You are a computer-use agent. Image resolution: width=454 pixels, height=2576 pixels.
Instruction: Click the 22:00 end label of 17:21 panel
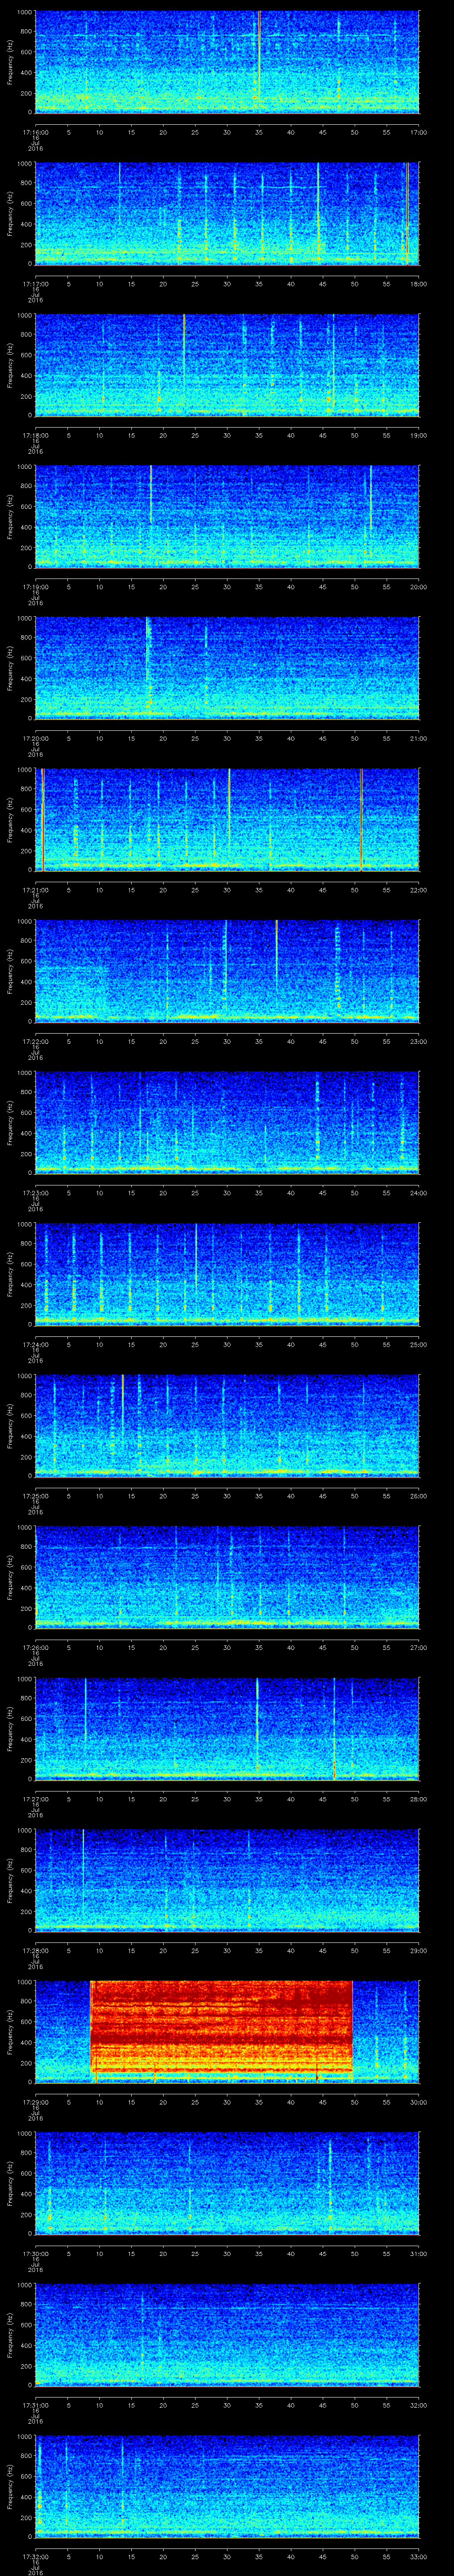(x=418, y=890)
